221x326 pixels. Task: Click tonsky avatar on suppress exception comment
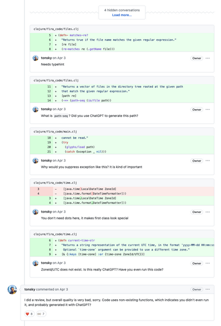[x=36, y=160]
